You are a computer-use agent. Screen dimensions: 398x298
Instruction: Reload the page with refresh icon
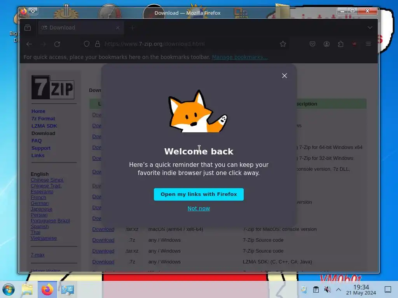pos(58,44)
